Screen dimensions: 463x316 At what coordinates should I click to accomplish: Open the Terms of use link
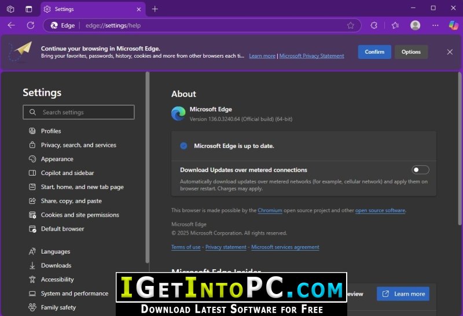(x=186, y=247)
